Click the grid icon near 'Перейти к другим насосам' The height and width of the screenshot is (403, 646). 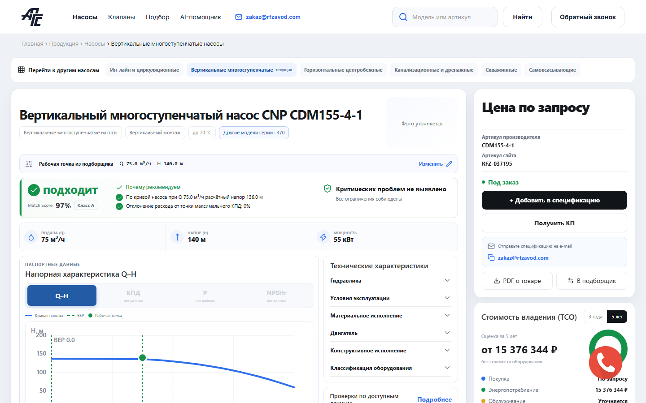21,70
